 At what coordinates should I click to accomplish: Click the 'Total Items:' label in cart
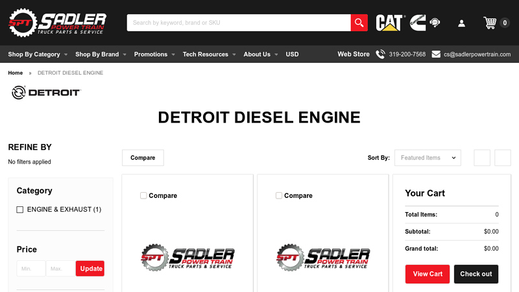pyautogui.click(x=421, y=215)
